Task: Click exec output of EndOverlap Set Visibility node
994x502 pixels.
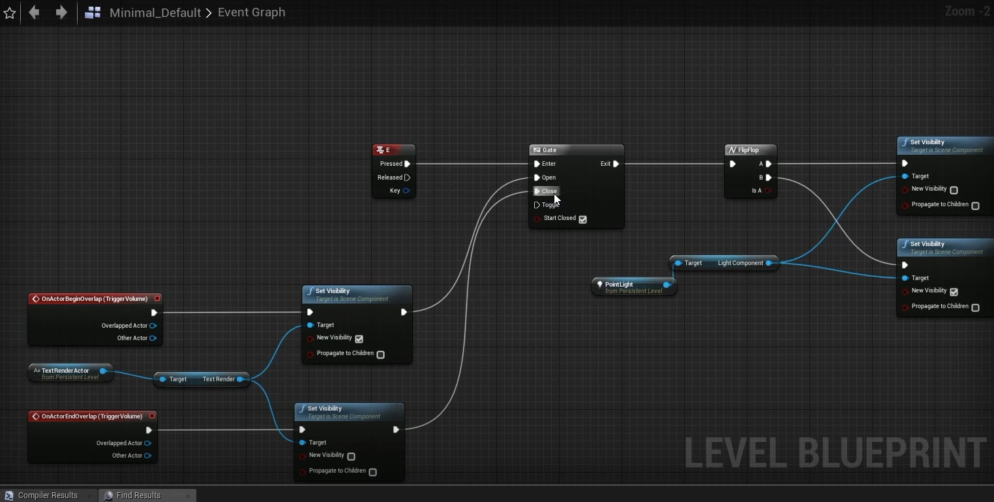Action: pos(396,430)
